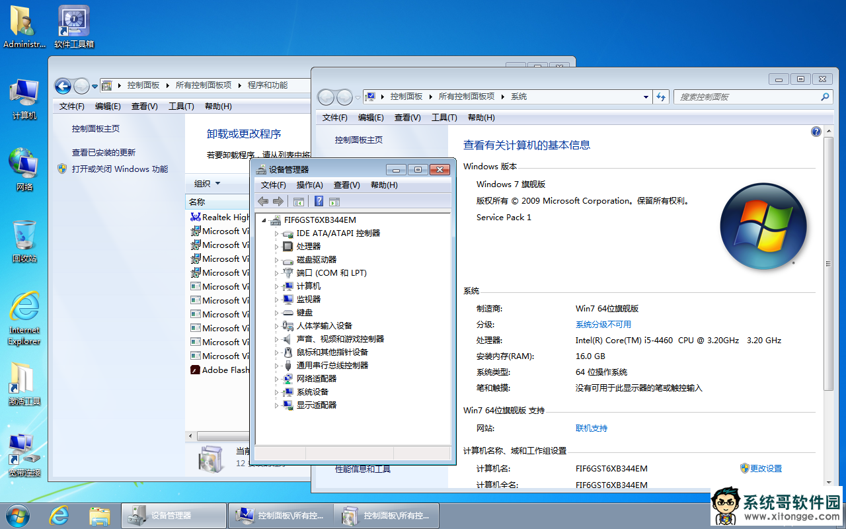
Task: Select the 处理器 chip icon
Action: [x=288, y=247]
